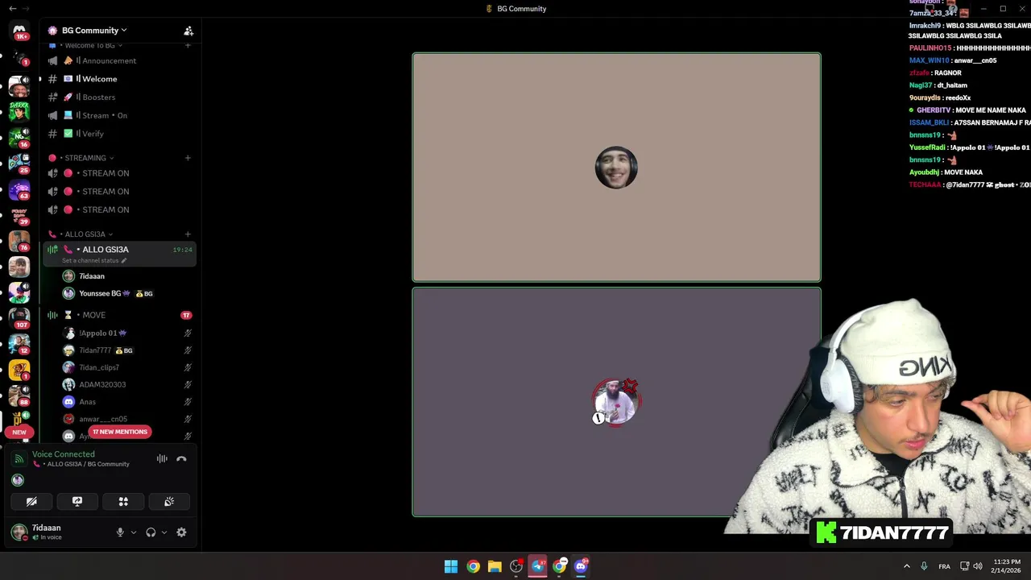This screenshot has width=1031, height=580.
Task: Open microphone input options chevron
Action: click(x=134, y=532)
